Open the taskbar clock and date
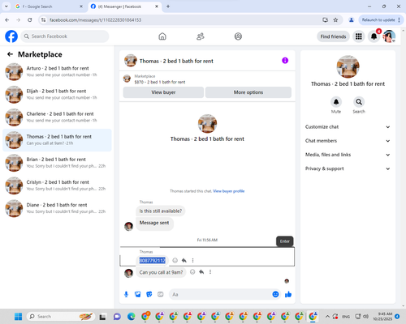 tap(382, 317)
